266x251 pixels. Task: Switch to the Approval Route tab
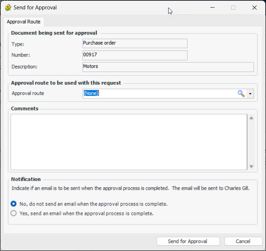coord(24,22)
